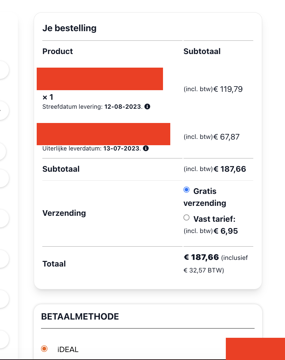This screenshot has height=360, width=285.
Task: Click the Verzending row label
Action: click(64, 213)
